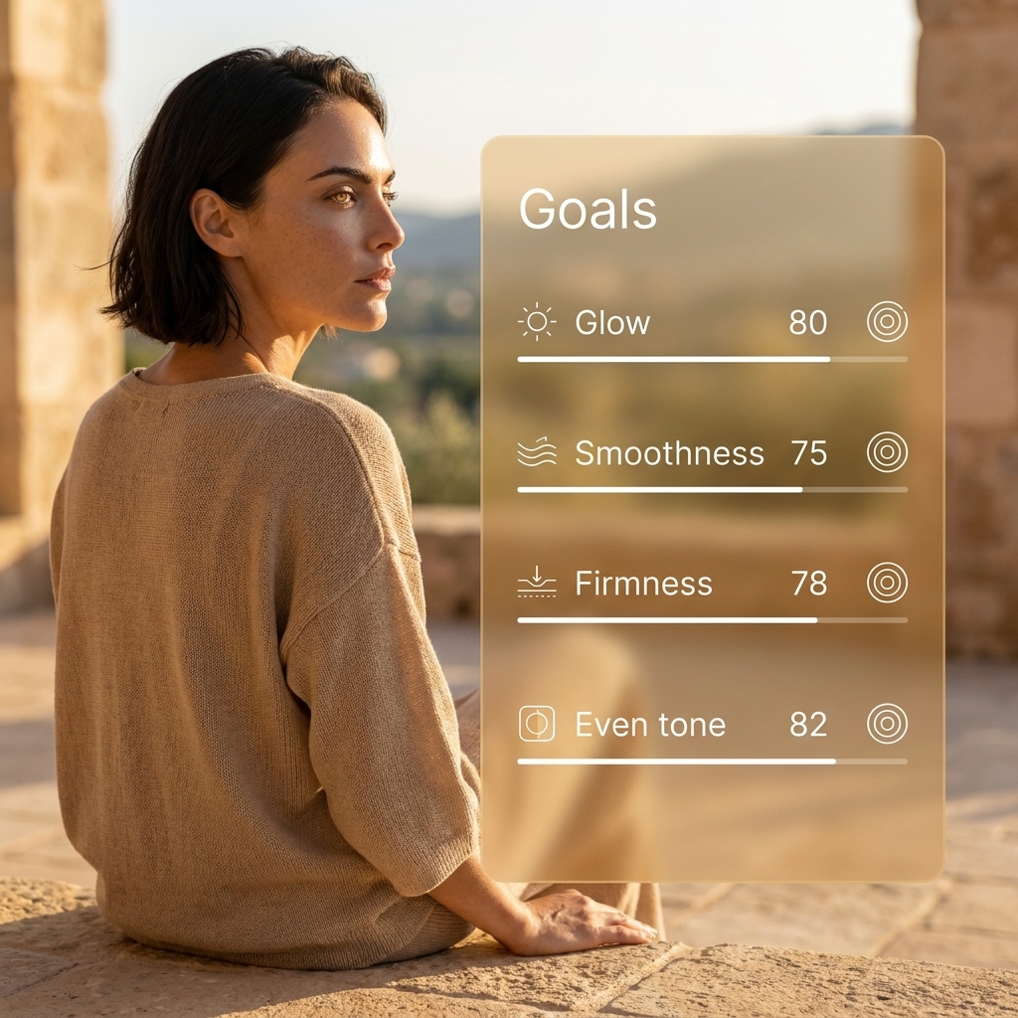This screenshot has width=1018, height=1018.
Task: Click the Glow value 80
Action: coord(808,323)
